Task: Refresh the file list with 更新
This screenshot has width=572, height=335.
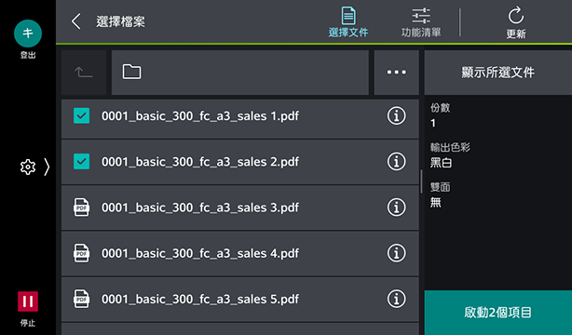Action: click(x=516, y=22)
